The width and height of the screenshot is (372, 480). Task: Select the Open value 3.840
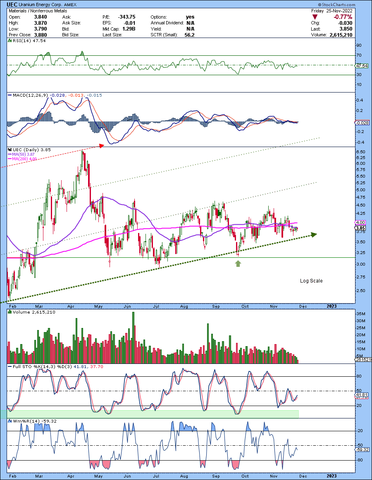pos(41,17)
